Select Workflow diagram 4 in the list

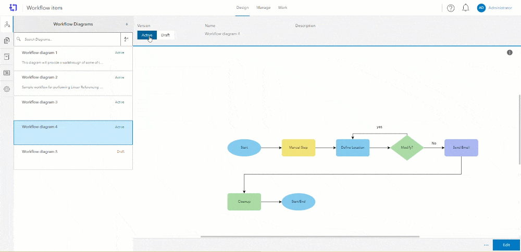(73, 132)
